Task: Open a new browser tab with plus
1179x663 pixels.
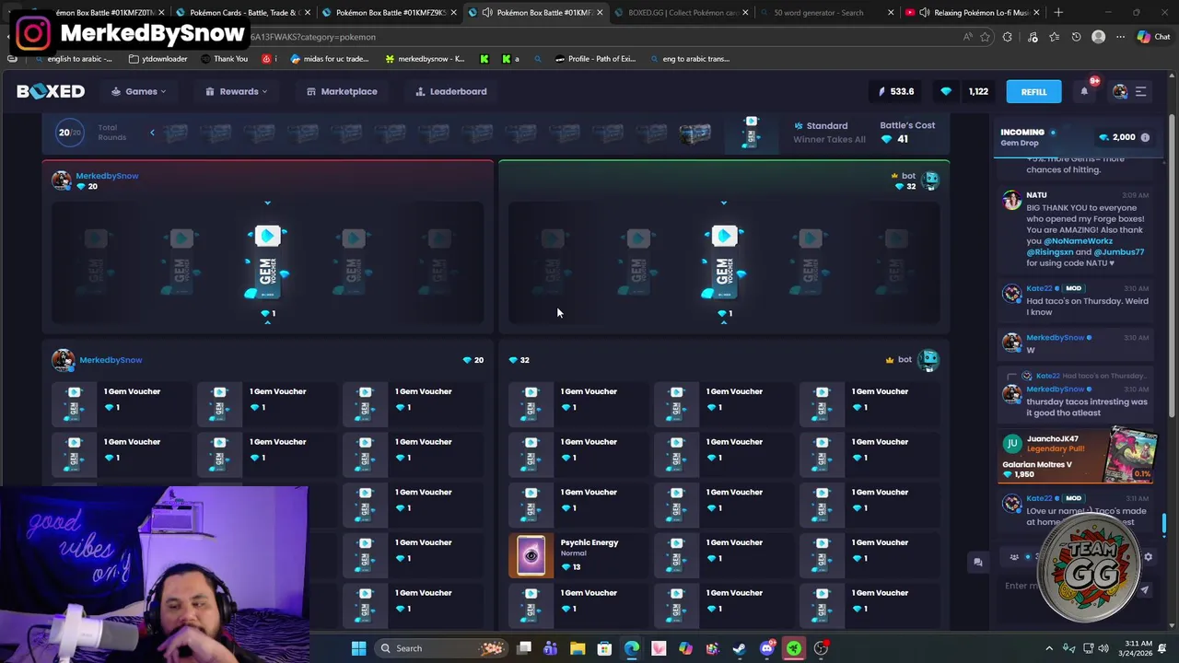Action: (1057, 13)
